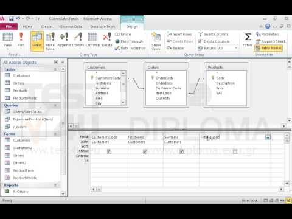Click the Union query option
This screenshot has width=292, height=219.
123,34
